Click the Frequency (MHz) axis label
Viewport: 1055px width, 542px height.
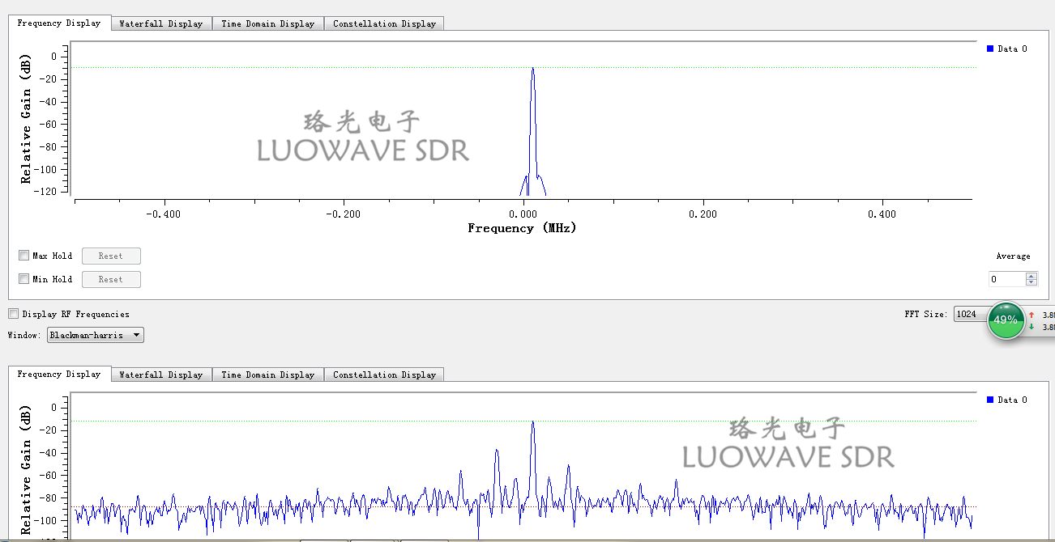[x=522, y=228]
